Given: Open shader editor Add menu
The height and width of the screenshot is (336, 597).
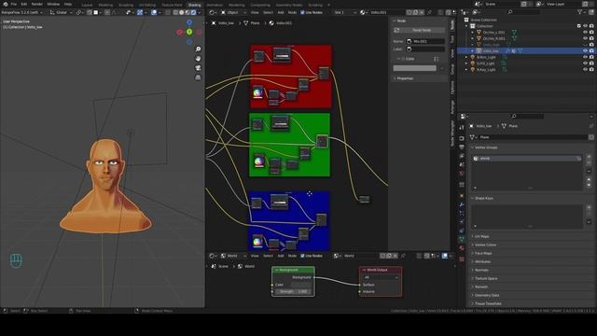Looking at the screenshot, I should (281, 12).
